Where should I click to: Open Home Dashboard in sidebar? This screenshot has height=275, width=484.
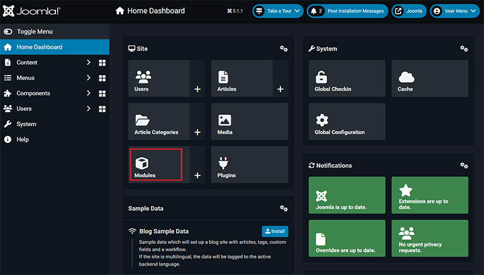[55, 47]
